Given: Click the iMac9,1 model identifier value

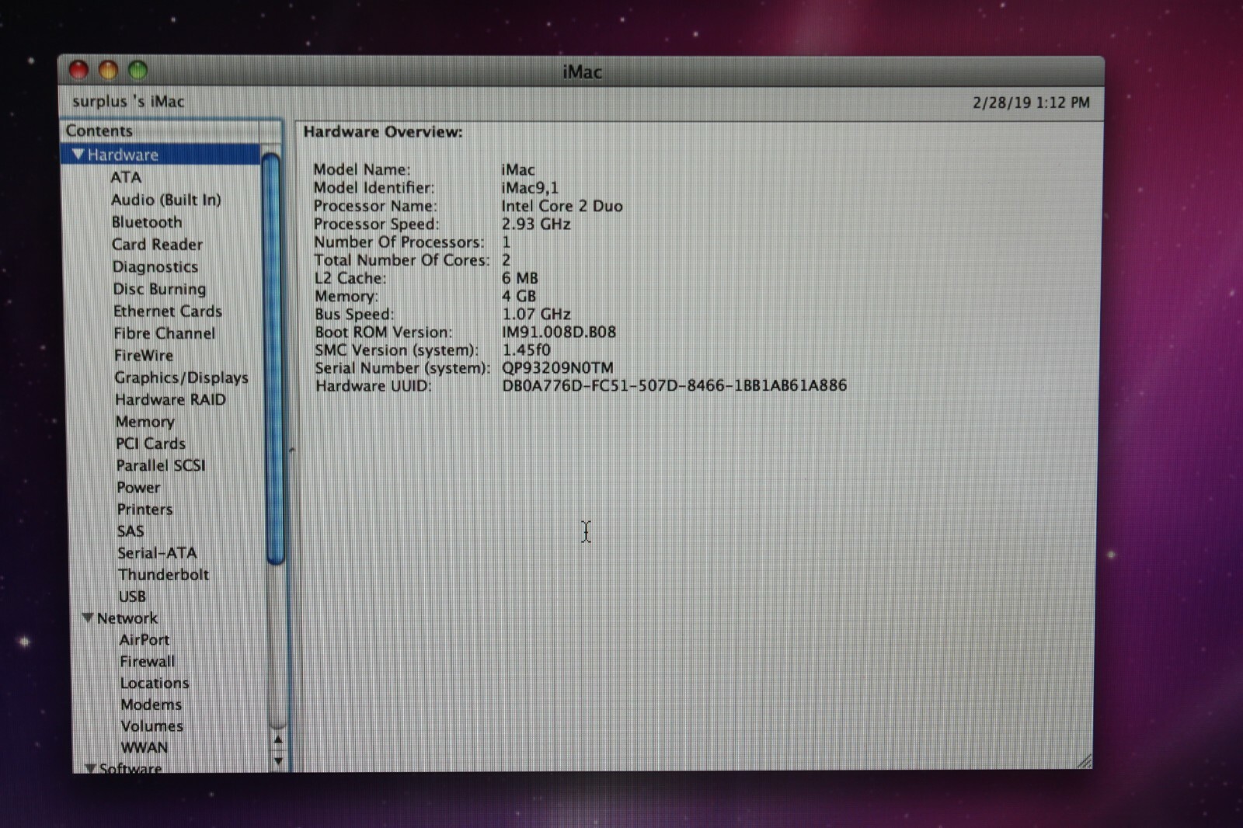Looking at the screenshot, I should coord(530,188).
